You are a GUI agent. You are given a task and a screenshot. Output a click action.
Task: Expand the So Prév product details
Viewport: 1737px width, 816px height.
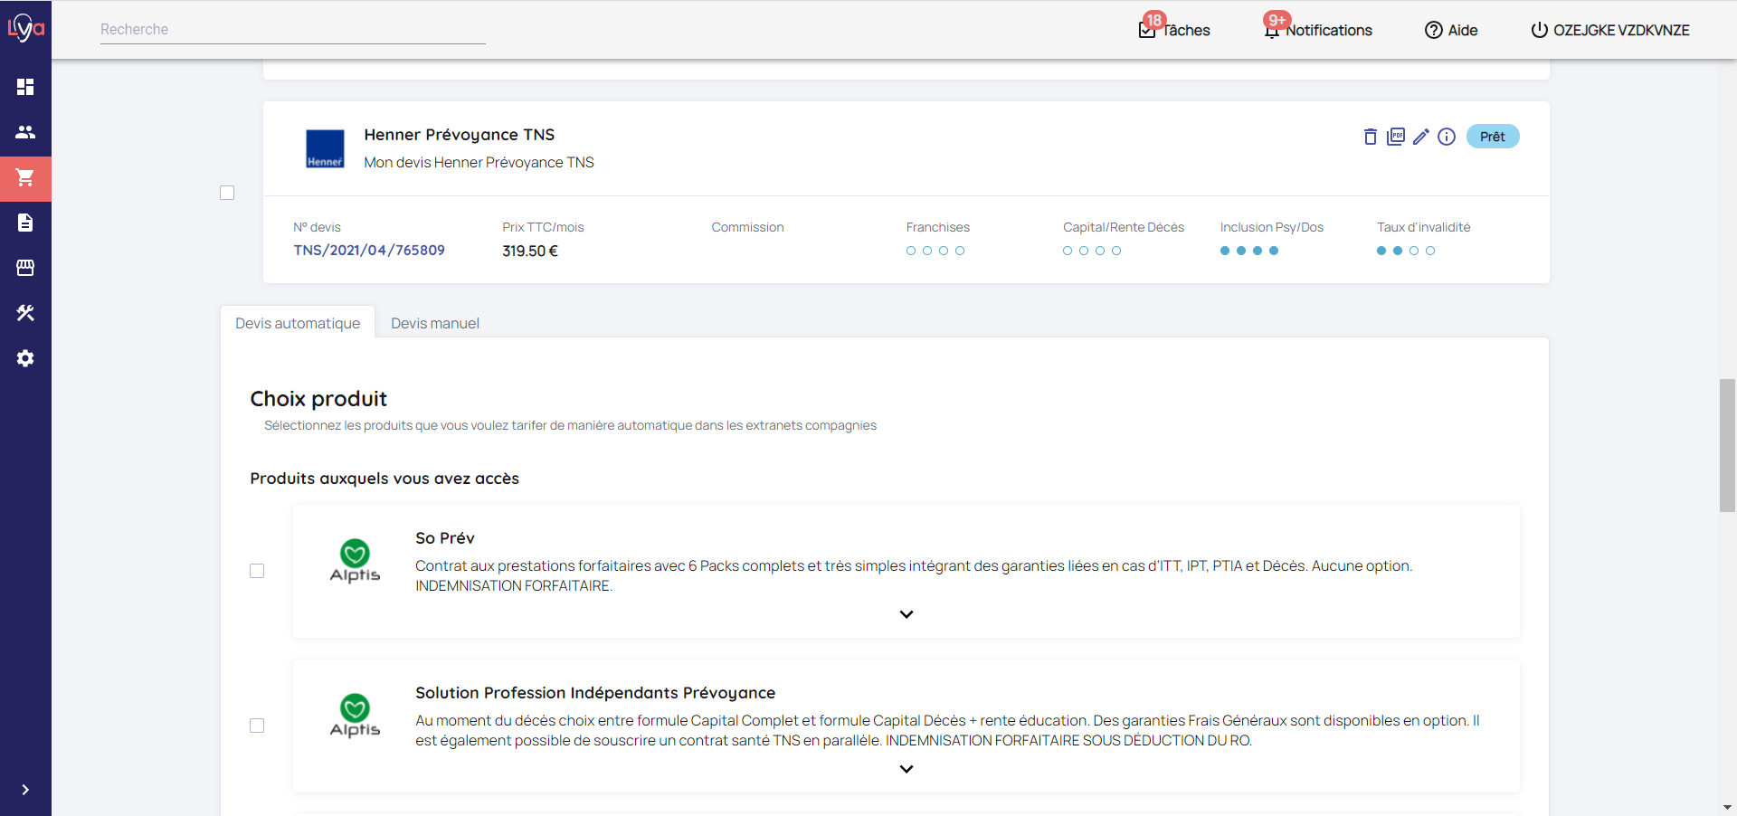906,614
